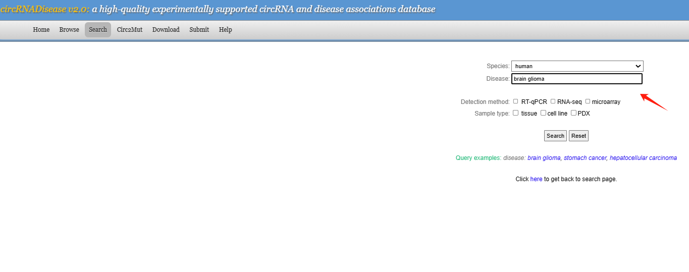689x272 pixels.
Task: Open the Circ2Mut page
Action: pyautogui.click(x=130, y=30)
